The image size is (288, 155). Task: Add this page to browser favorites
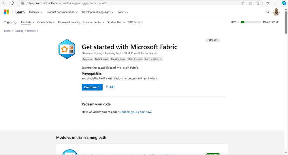coord(258,3)
